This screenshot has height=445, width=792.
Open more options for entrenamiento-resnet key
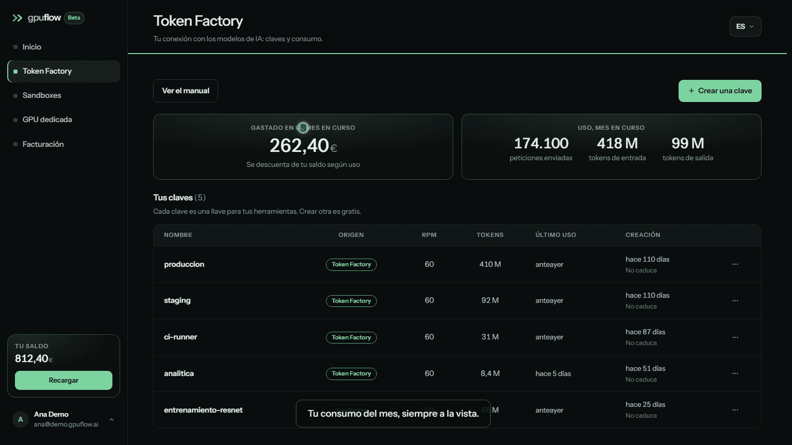tap(735, 410)
